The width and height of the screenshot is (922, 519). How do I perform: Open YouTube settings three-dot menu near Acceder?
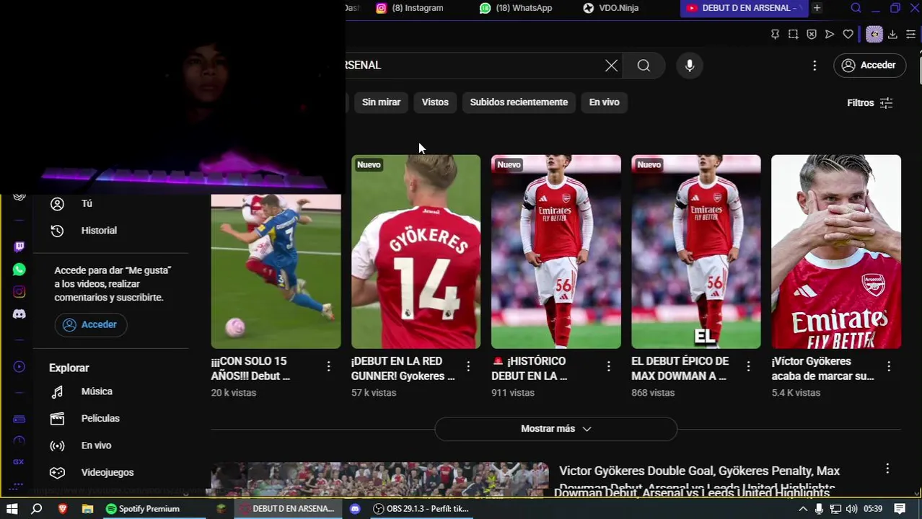pyautogui.click(x=815, y=66)
